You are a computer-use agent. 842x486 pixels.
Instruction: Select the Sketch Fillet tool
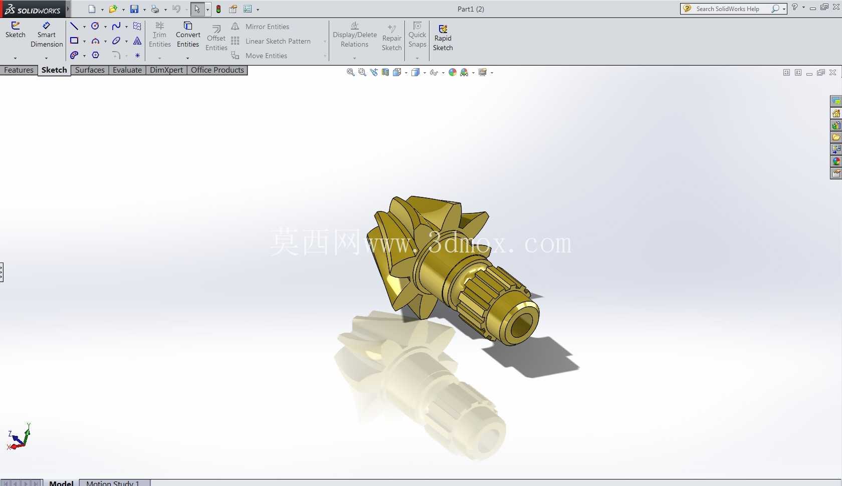tap(116, 55)
